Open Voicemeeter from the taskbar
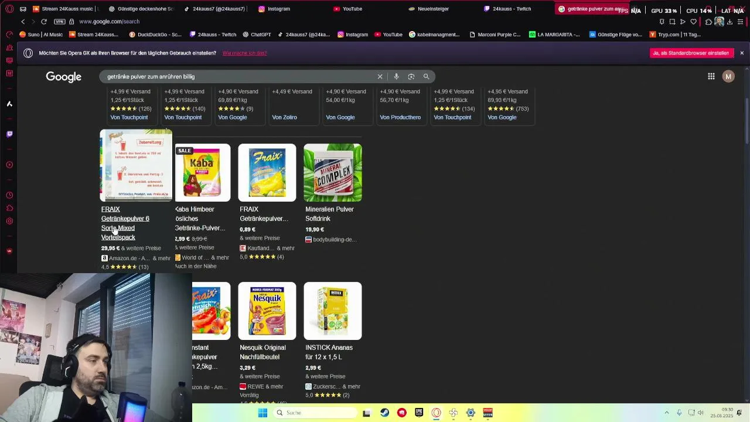 point(487,413)
